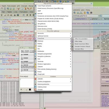
Task: Expand the Grafika submenu
Action: pos(53,46)
